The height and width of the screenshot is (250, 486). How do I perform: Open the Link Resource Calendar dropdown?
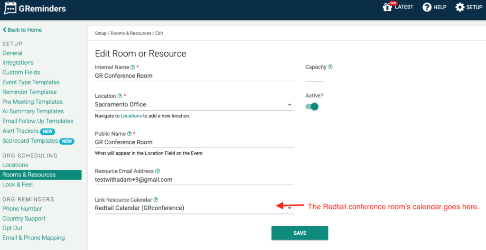coord(194,208)
